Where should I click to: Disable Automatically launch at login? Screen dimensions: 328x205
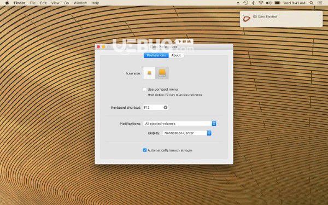(145, 150)
